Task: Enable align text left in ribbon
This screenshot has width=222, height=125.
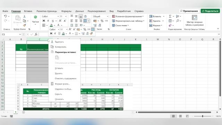Action: [x=72, y=21]
